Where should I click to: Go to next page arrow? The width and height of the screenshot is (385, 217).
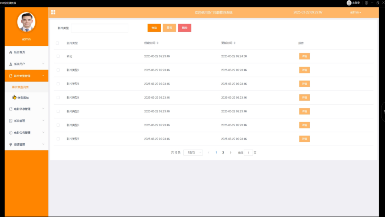230,152
